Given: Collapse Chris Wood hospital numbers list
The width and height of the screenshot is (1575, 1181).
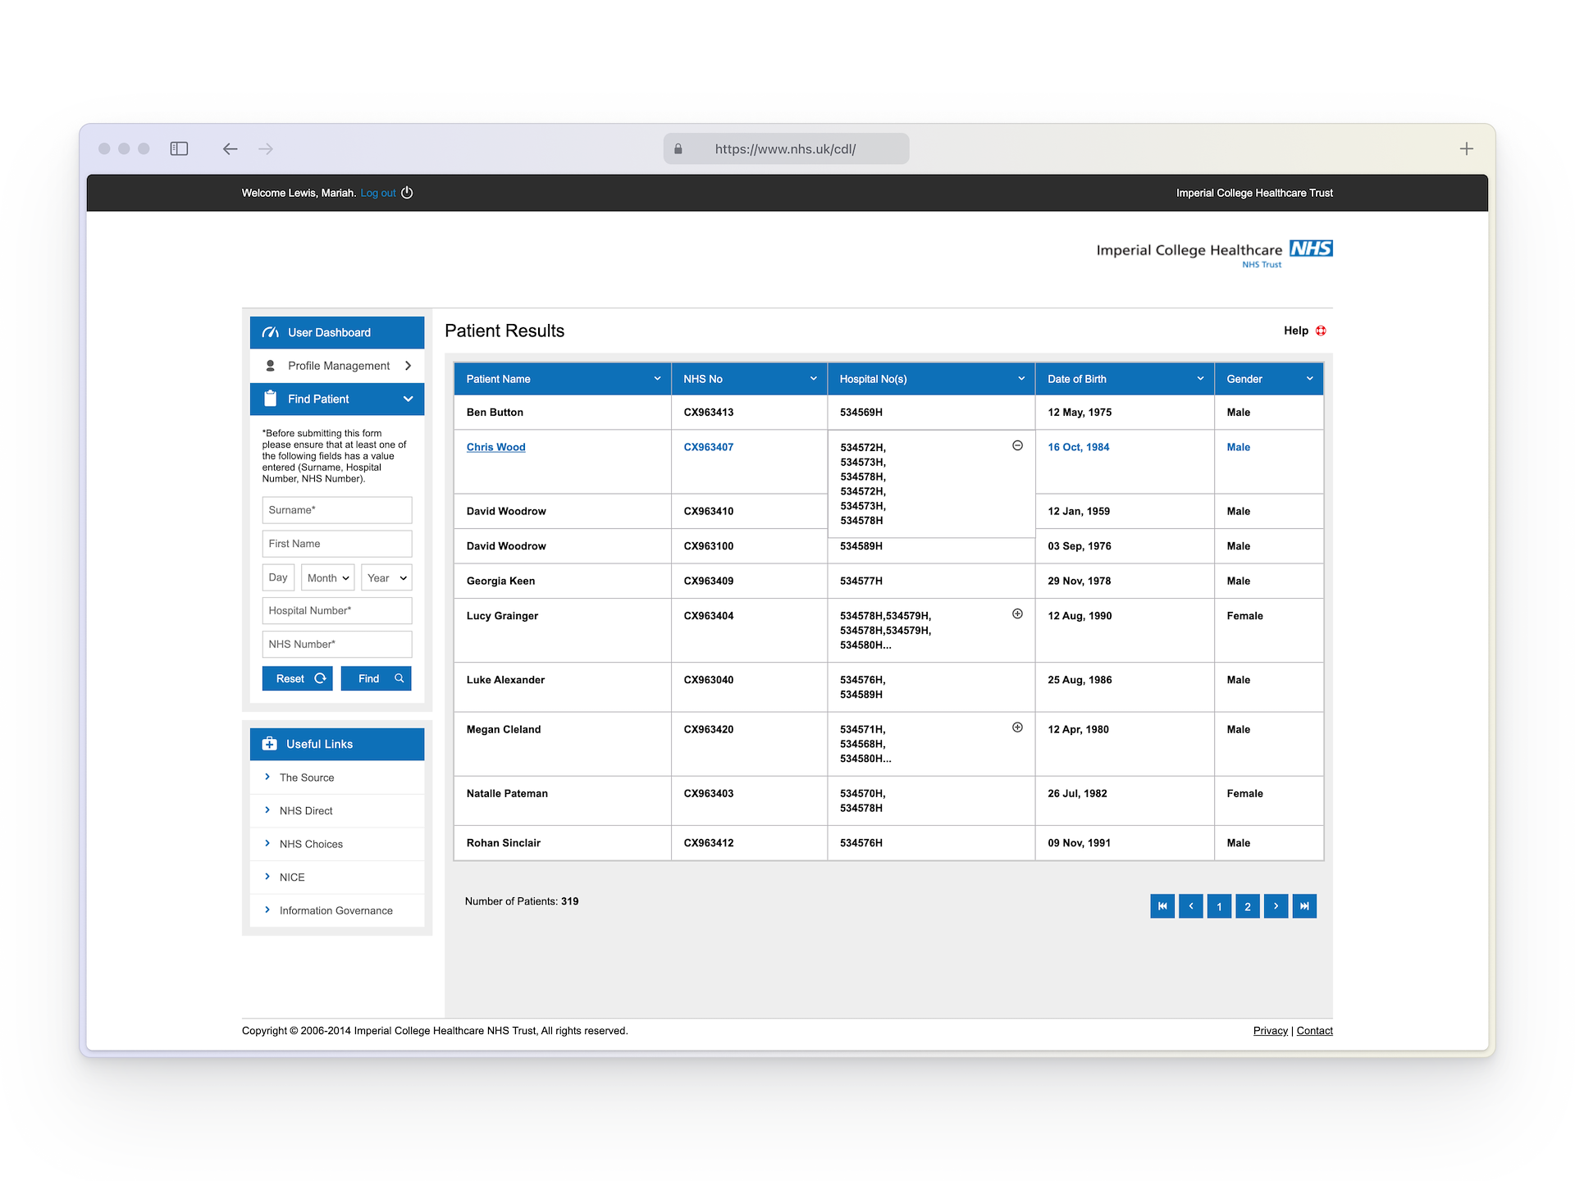Looking at the screenshot, I should tap(1017, 445).
